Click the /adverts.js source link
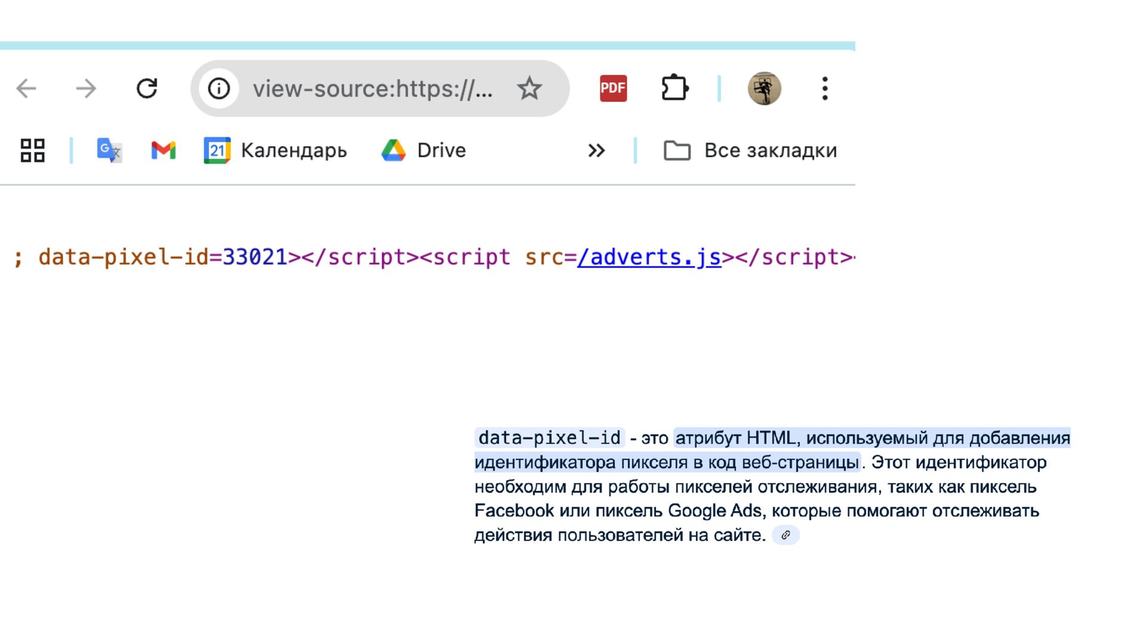 [x=649, y=257]
